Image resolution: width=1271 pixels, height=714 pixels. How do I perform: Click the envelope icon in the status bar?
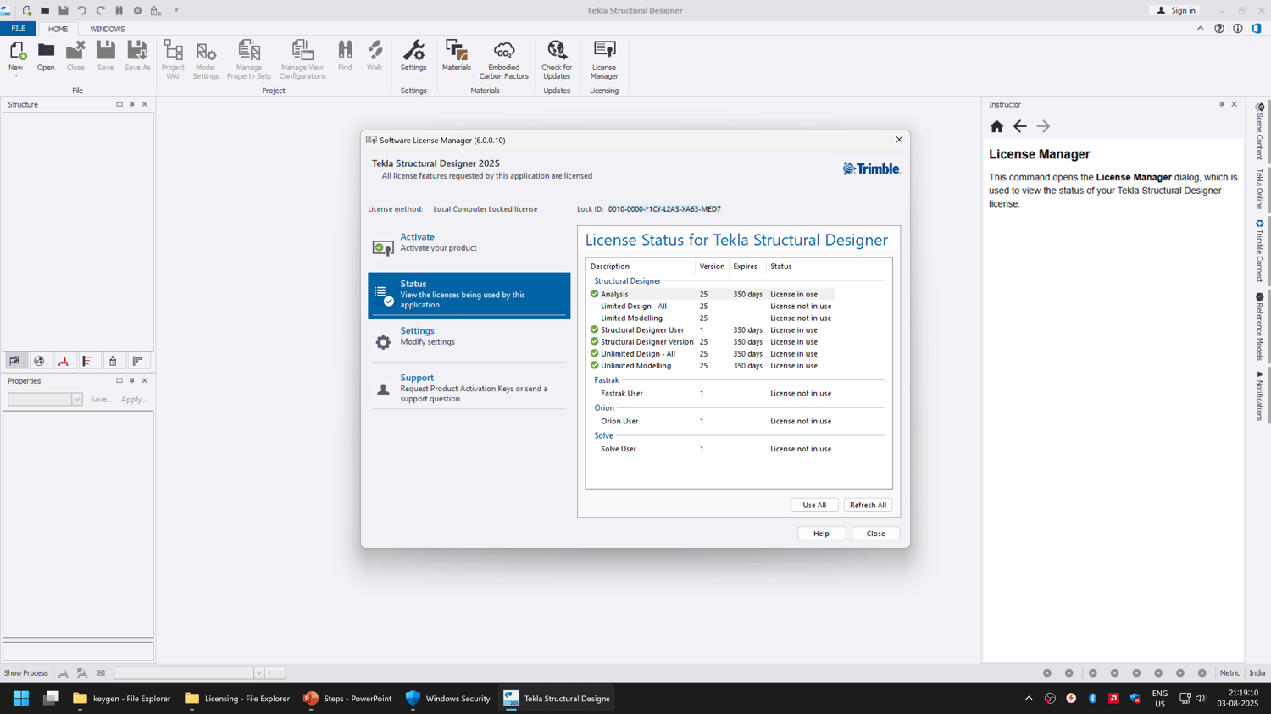(x=101, y=673)
